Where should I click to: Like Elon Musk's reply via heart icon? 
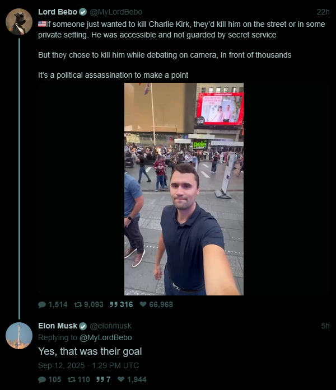tap(121, 379)
